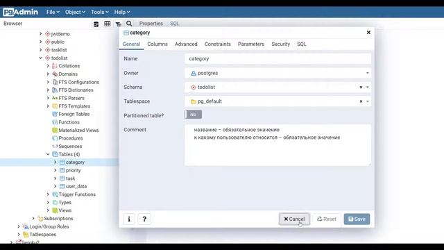
Task: Open the Help menu
Action: pyautogui.click(x=122, y=12)
